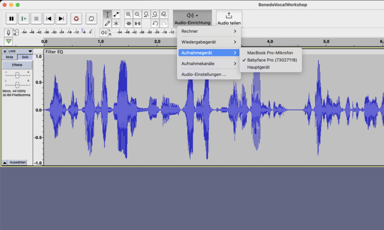The image size is (384, 230).
Task: Mute the Limit track
Action: pyautogui.click(x=9, y=57)
